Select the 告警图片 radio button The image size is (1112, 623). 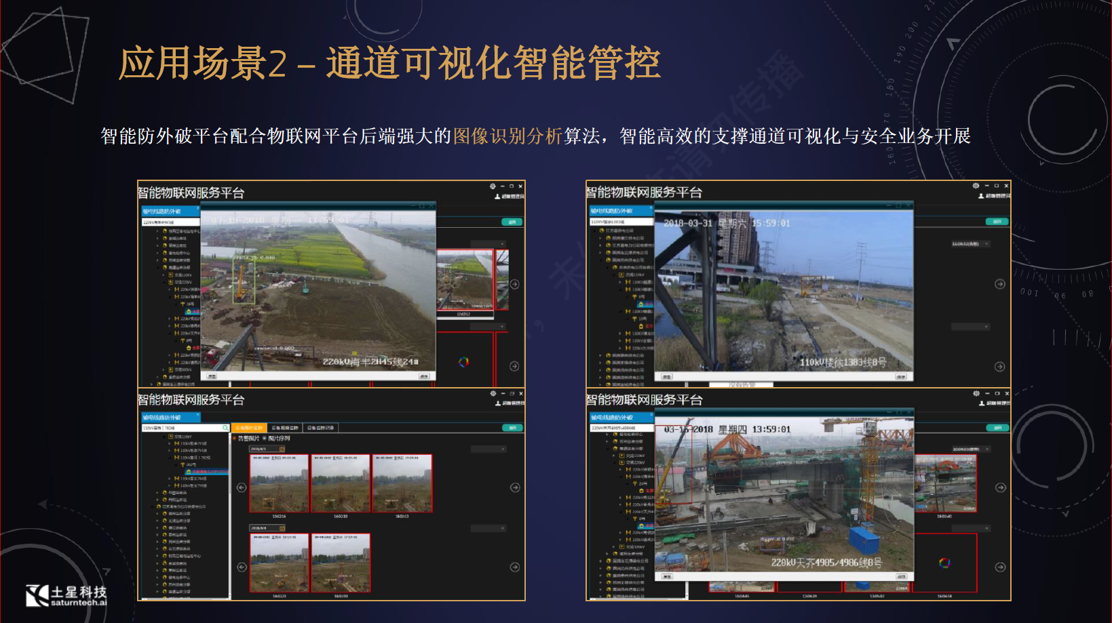[234, 438]
